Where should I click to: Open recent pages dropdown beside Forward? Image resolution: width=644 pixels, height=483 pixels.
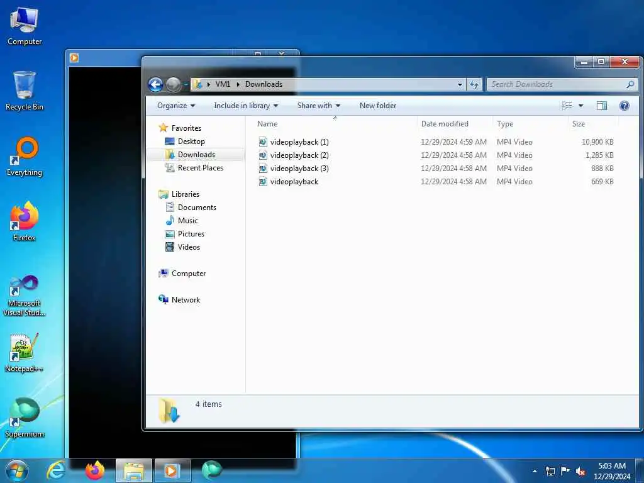pyautogui.click(x=186, y=84)
